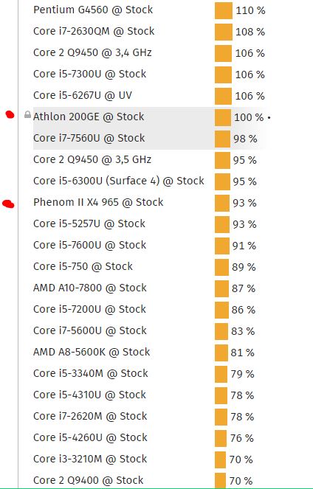Click the red dot beside Phenom II X4 965
The width and height of the screenshot is (313, 489).
8,204
